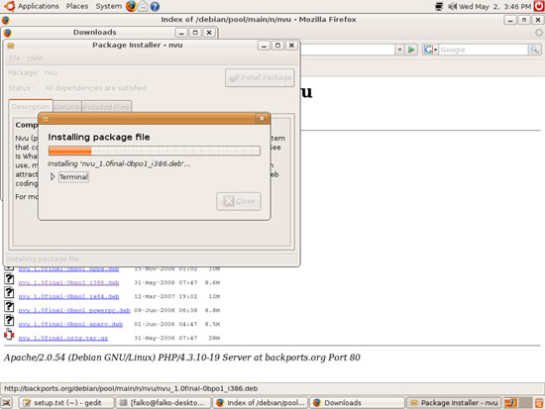
Task: Open the URL bar history dropdown arrow
Action: tap(399, 50)
